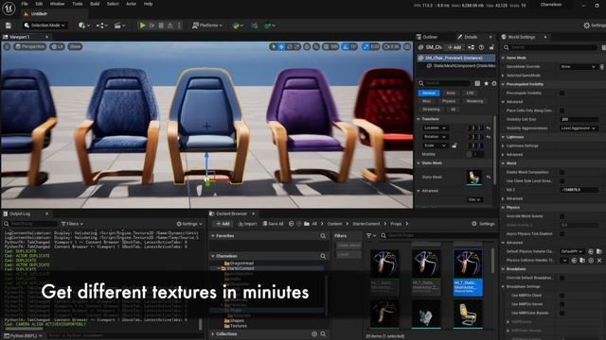This screenshot has height=340, width=606.
Task: Toggle the lock icon in Details header
Action: pos(491,47)
